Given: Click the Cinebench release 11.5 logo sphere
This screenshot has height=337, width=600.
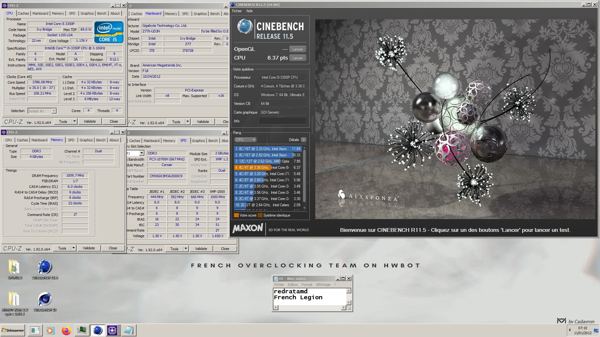Looking at the screenshot, I should point(245,27).
